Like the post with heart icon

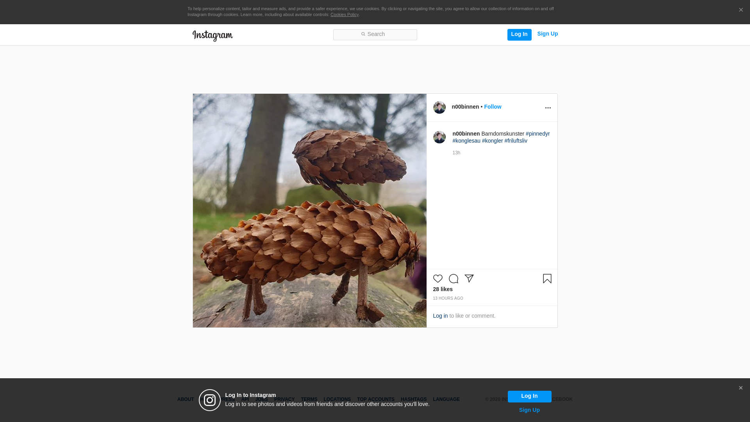437,279
